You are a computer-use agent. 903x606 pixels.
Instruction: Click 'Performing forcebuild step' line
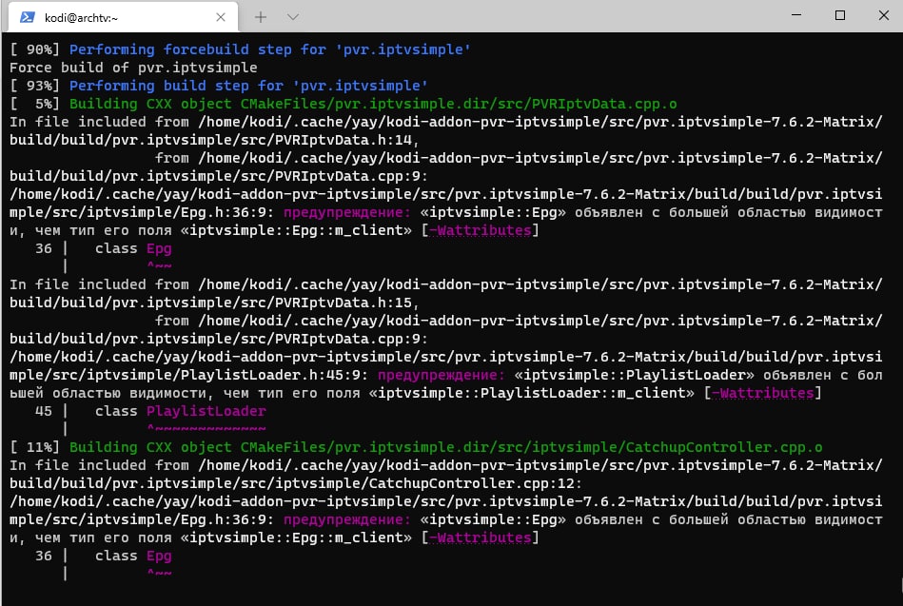click(x=270, y=49)
